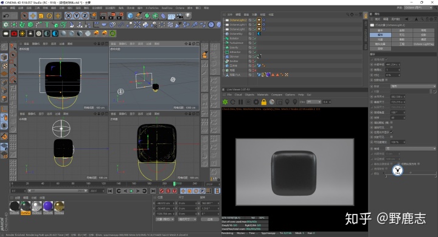Toggle the Y axis lock
438x237 pixels.
click(77, 16)
